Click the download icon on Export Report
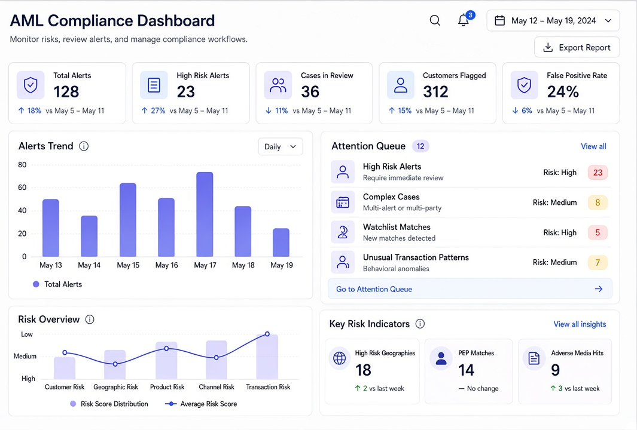The image size is (637, 430). point(548,47)
